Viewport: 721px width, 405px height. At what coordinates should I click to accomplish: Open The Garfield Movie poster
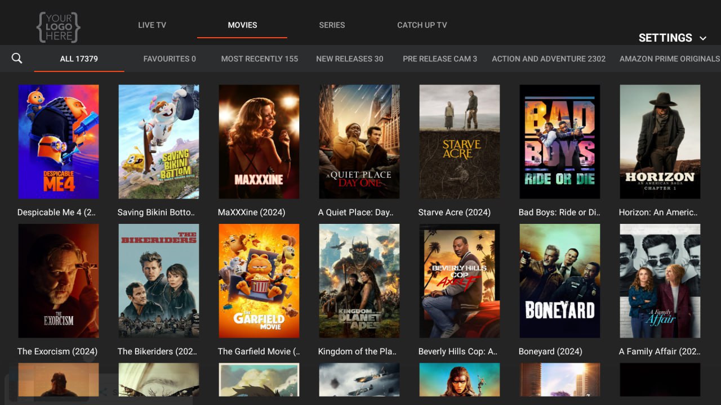pyautogui.click(x=259, y=281)
